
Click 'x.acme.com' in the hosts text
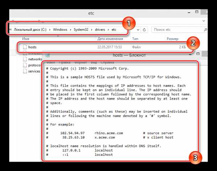click(x=105, y=137)
